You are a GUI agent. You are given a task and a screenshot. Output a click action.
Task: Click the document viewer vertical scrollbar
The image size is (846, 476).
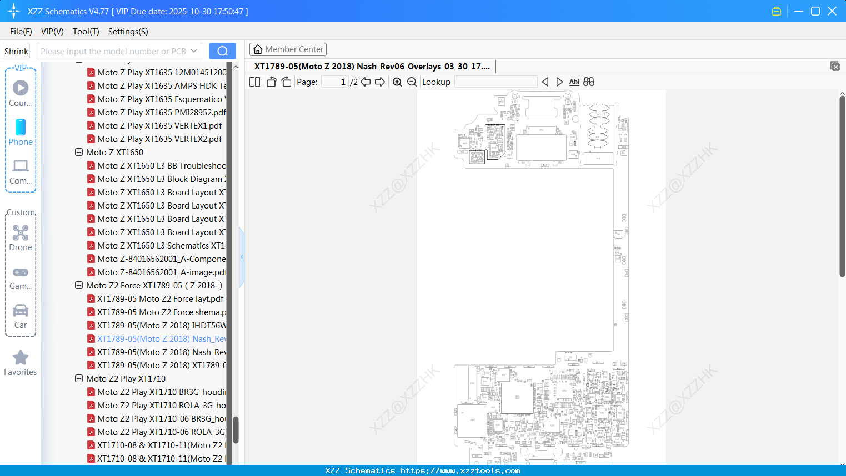[842, 186]
